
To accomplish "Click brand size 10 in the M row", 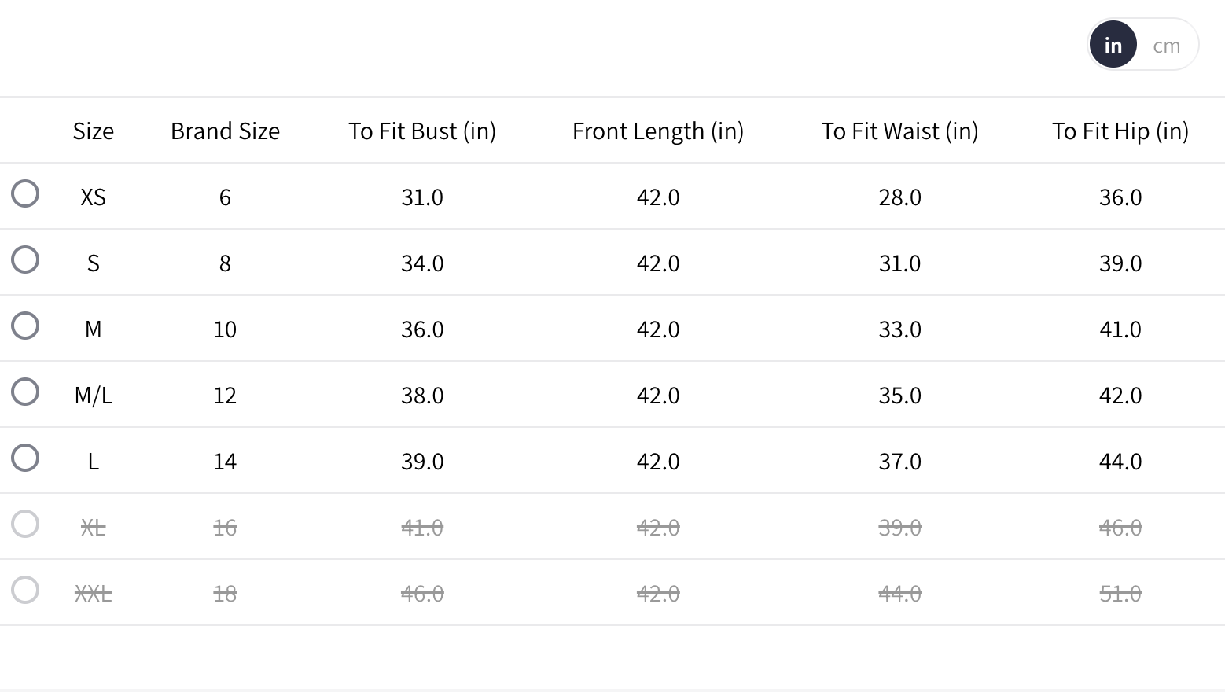I will click(x=225, y=329).
